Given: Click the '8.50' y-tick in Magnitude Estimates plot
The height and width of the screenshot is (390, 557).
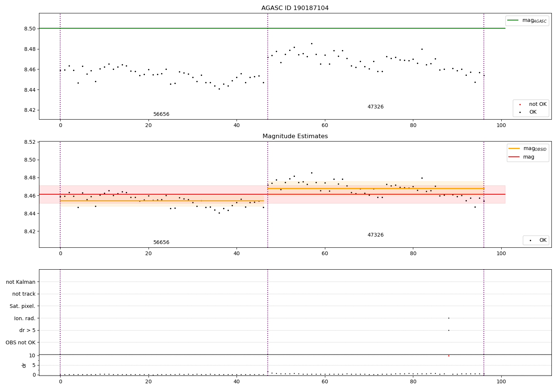Looking at the screenshot, I should [30, 160].
